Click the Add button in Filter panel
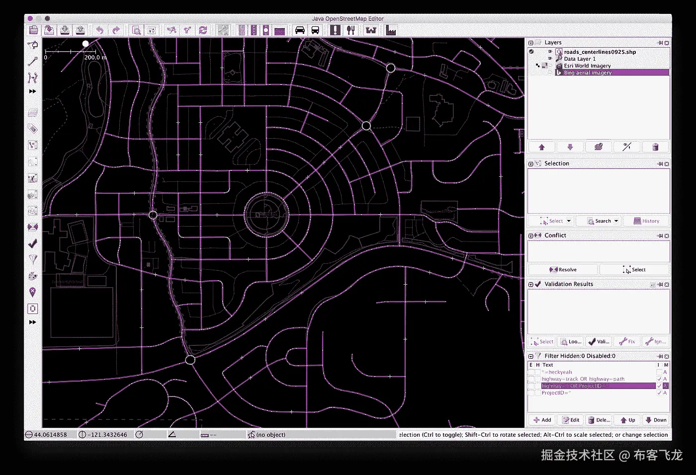Image resolution: width=696 pixels, height=475 pixels. pos(542,420)
